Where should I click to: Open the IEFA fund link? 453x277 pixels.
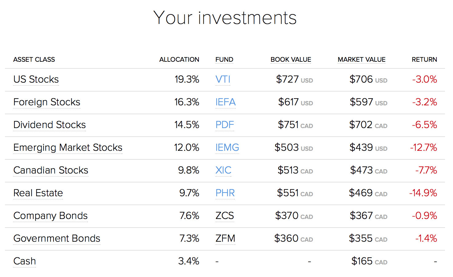226,102
